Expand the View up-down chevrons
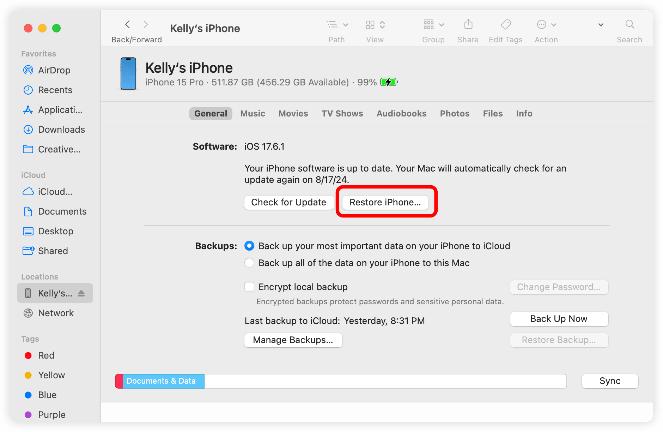 pyautogui.click(x=382, y=25)
